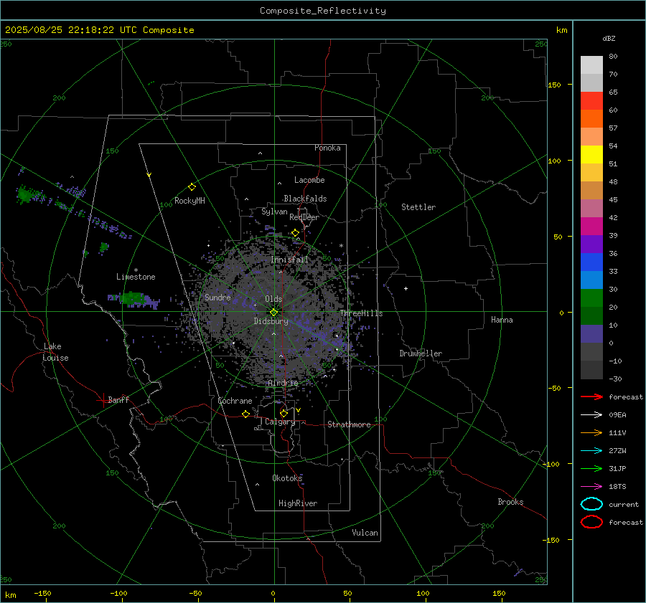Click the orange 111V arrow in the legend

point(591,432)
